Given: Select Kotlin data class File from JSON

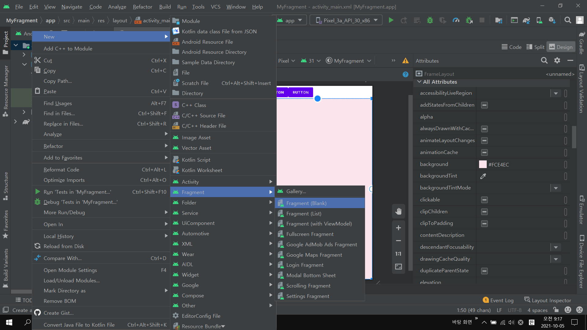Looking at the screenshot, I should [x=223, y=31].
